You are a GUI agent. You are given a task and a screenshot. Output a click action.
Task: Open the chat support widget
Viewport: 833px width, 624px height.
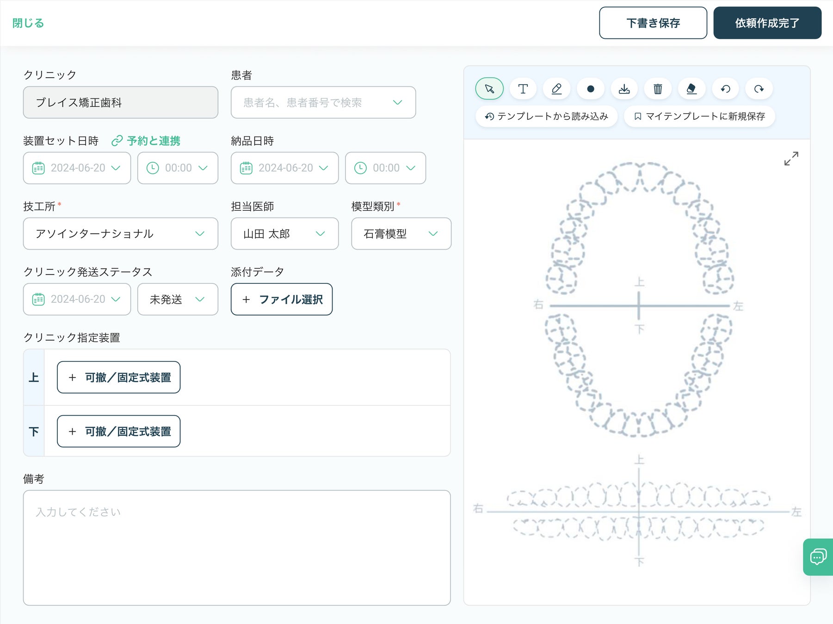click(818, 557)
